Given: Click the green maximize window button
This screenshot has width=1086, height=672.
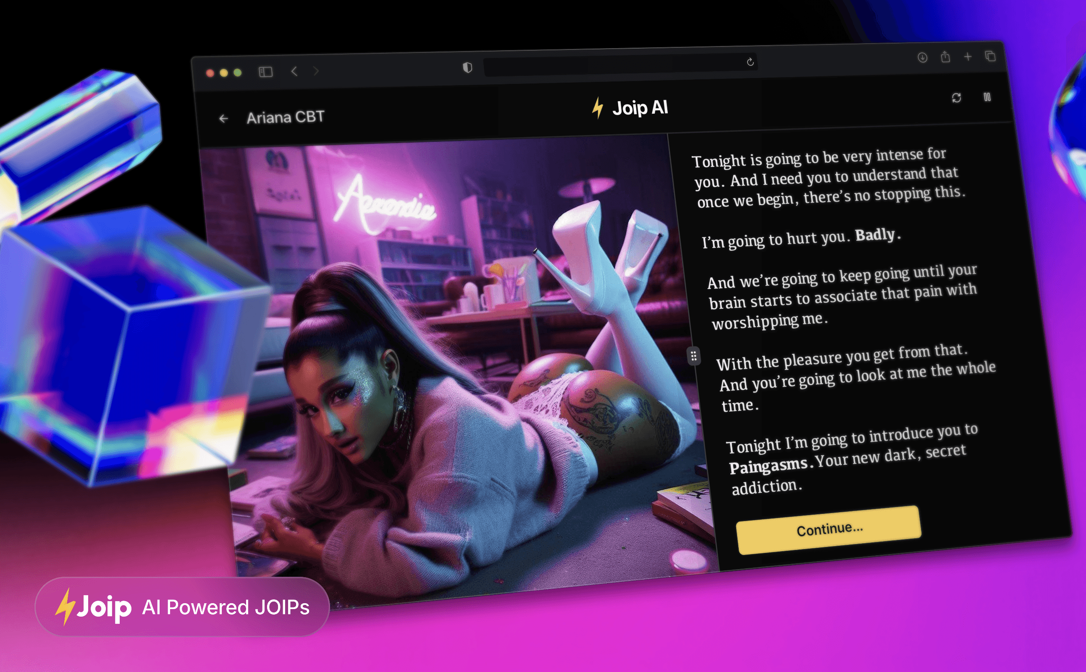Looking at the screenshot, I should coord(238,73).
